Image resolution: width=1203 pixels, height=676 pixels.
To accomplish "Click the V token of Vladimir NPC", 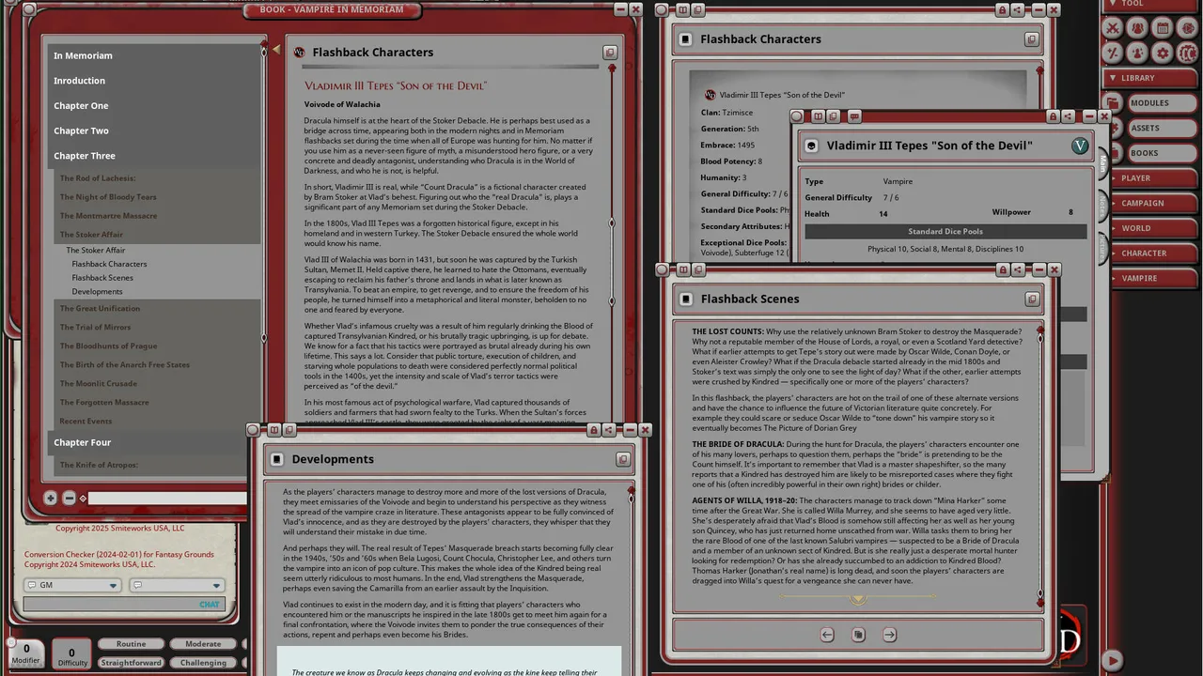I will 1080,146.
